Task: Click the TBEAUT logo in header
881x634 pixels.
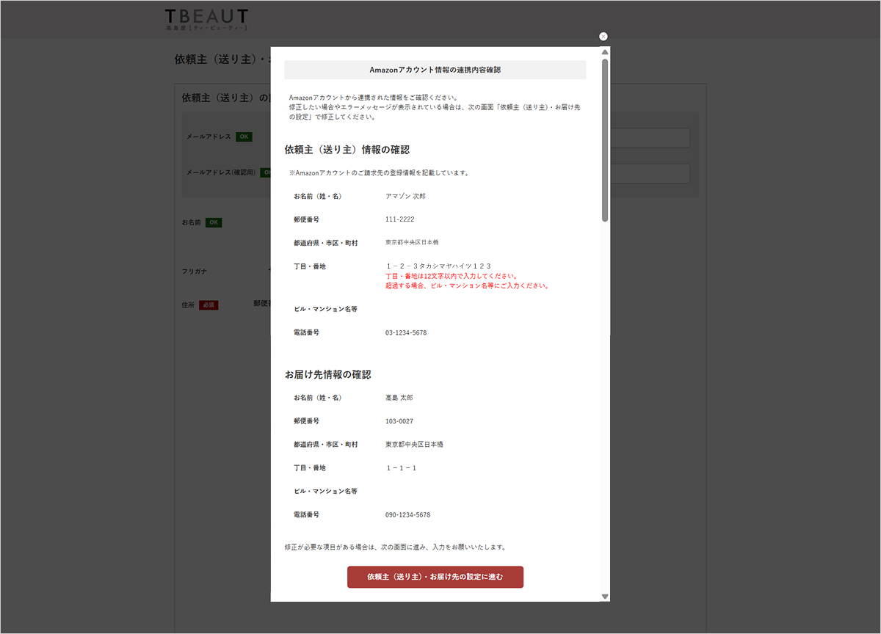Action: (206, 18)
